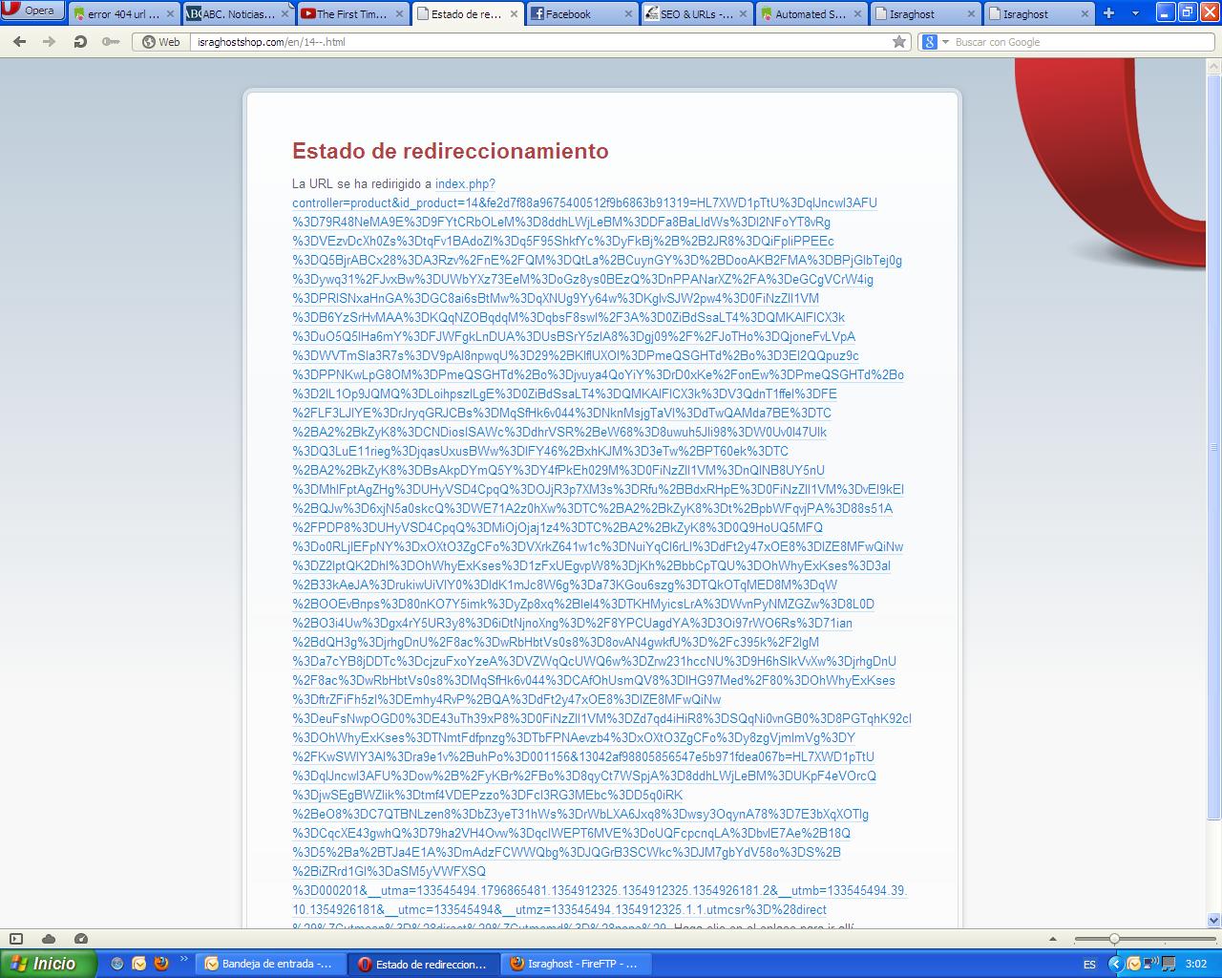Click the Opera Turbo speedometer icon

click(x=81, y=939)
